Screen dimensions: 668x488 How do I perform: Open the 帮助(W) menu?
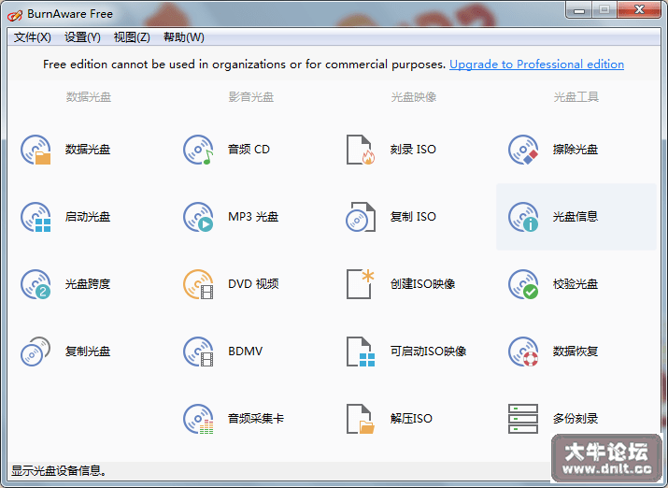tap(184, 37)
